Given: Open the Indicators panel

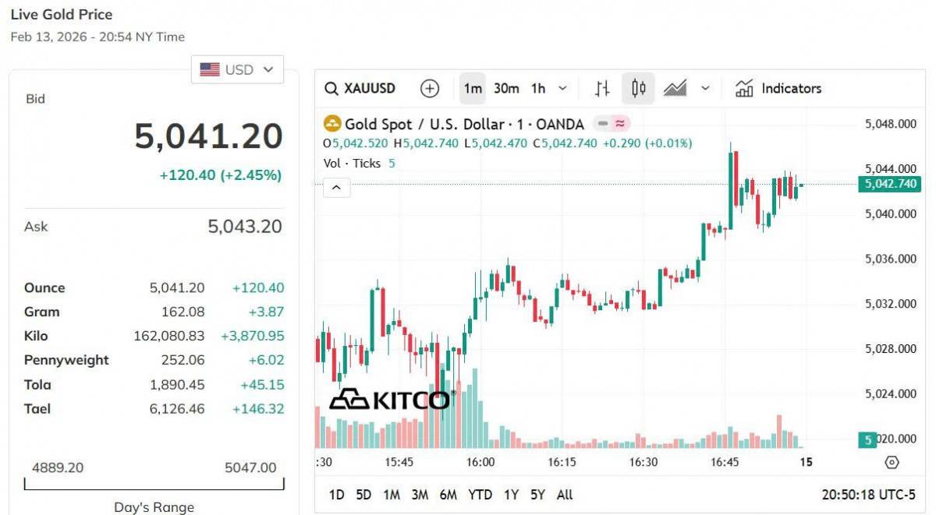Looking at the screenshot, I should (x=778, y=89).
